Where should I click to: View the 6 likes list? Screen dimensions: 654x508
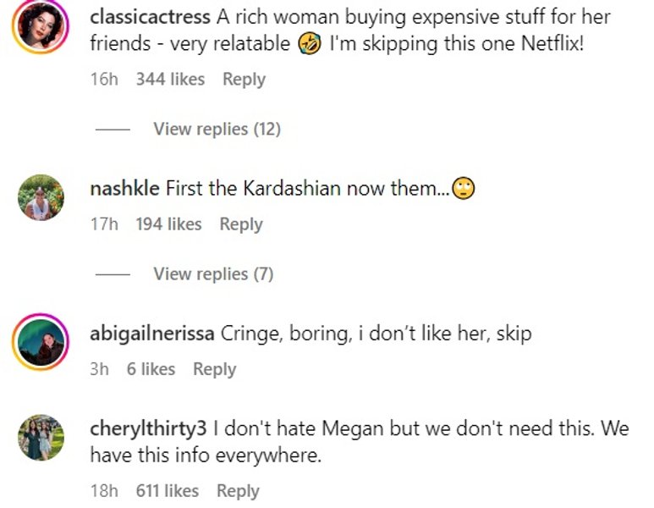151,368
